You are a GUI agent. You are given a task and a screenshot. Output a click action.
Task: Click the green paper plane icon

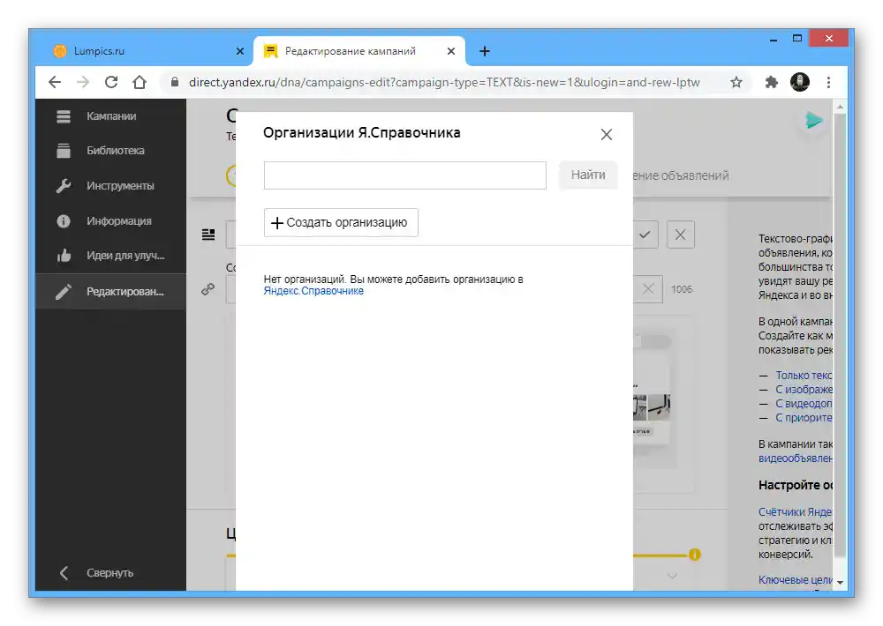[813, 121]
